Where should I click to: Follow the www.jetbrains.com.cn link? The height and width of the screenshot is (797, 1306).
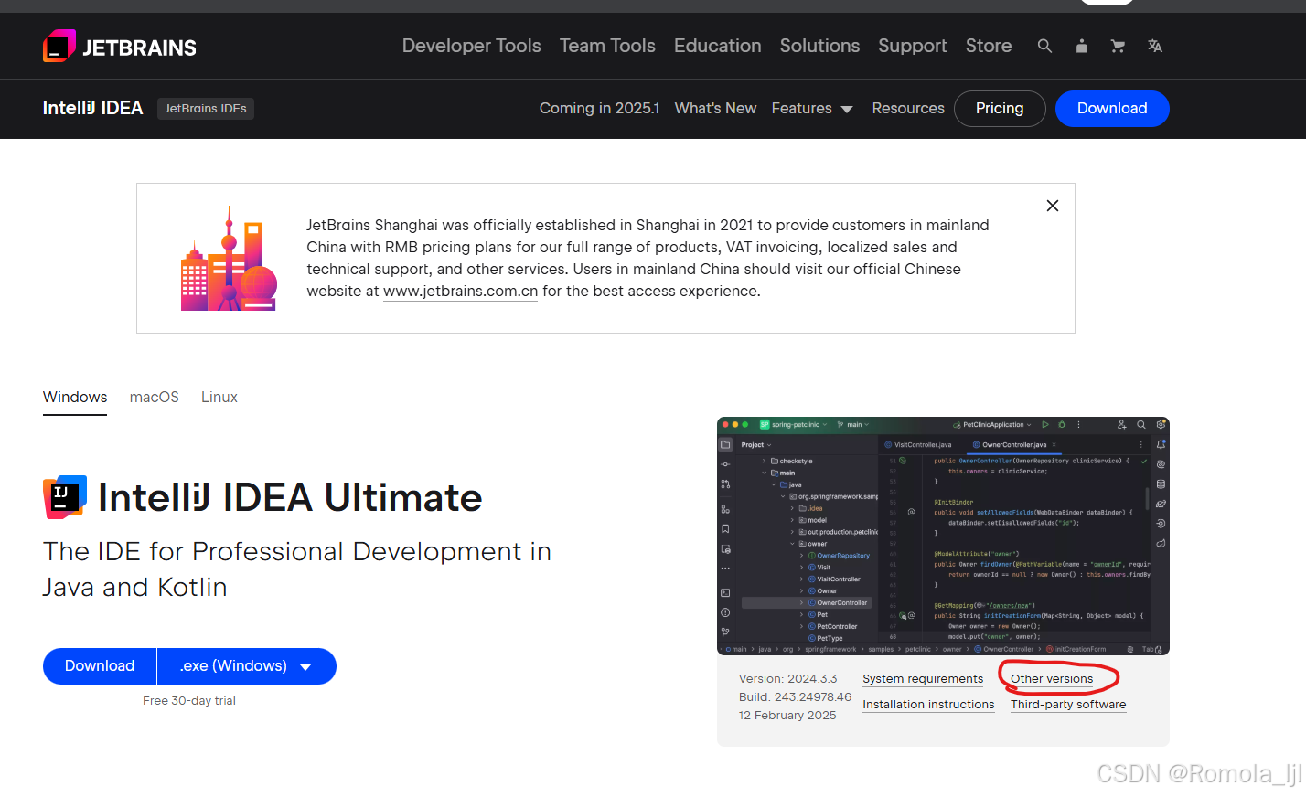click(461, 291)
